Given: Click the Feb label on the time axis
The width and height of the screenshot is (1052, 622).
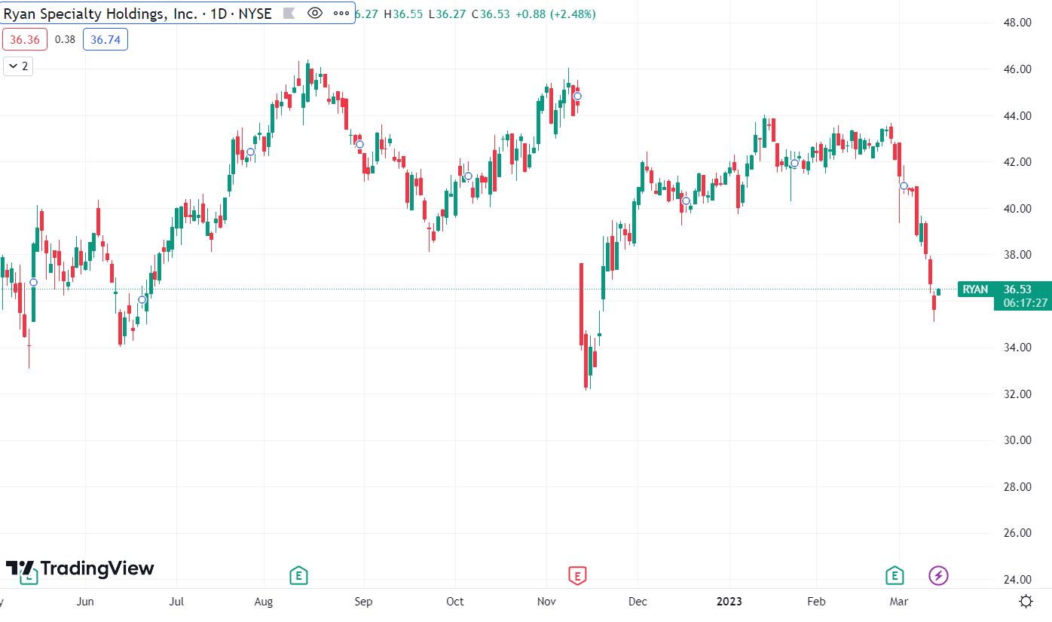Looking at the screenshot, I should coord(816,602).
